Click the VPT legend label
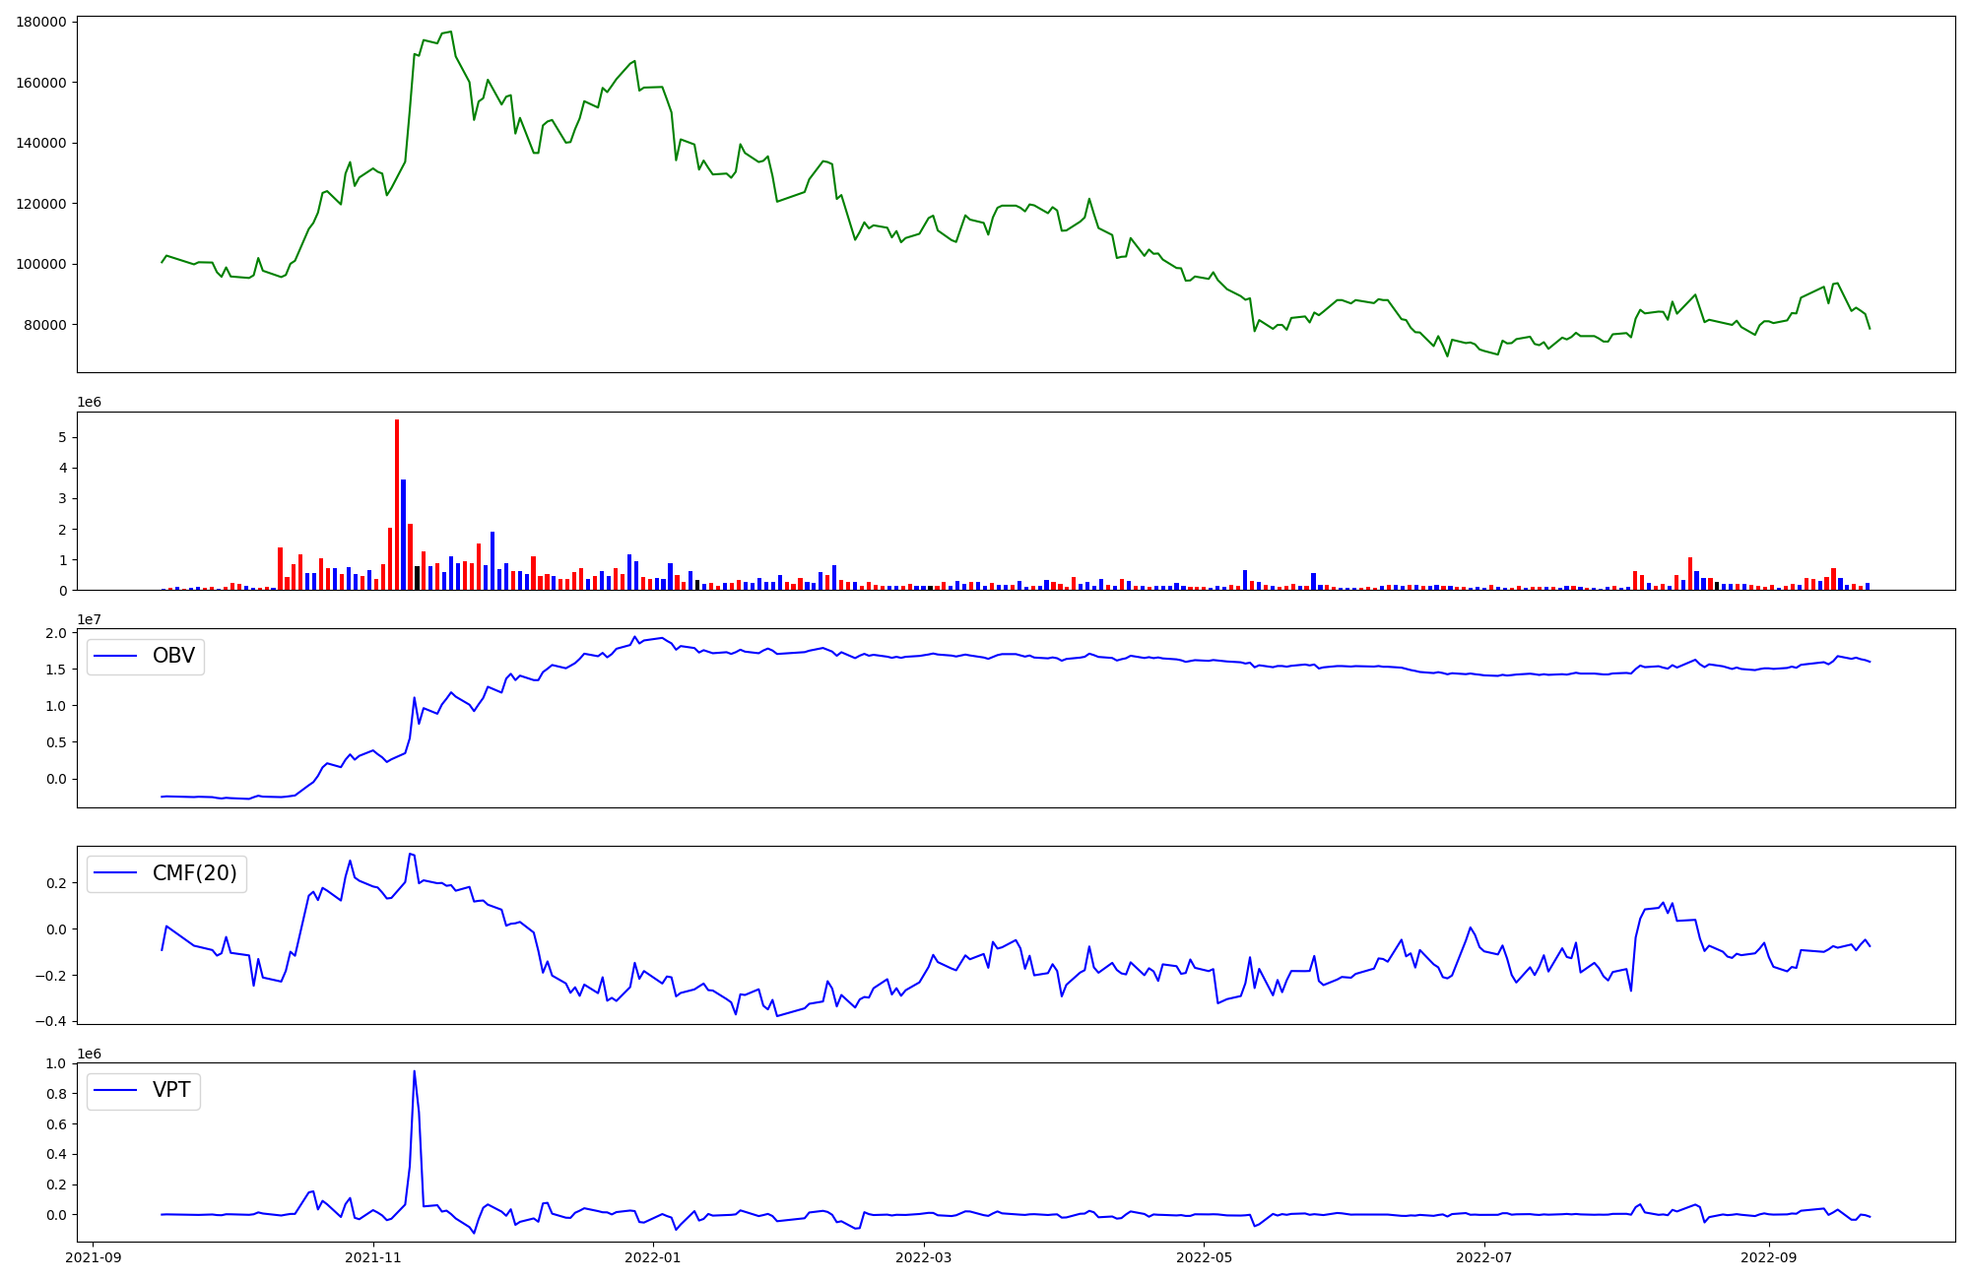Screen dimensions: 1970x1280 coord(171,1090)
